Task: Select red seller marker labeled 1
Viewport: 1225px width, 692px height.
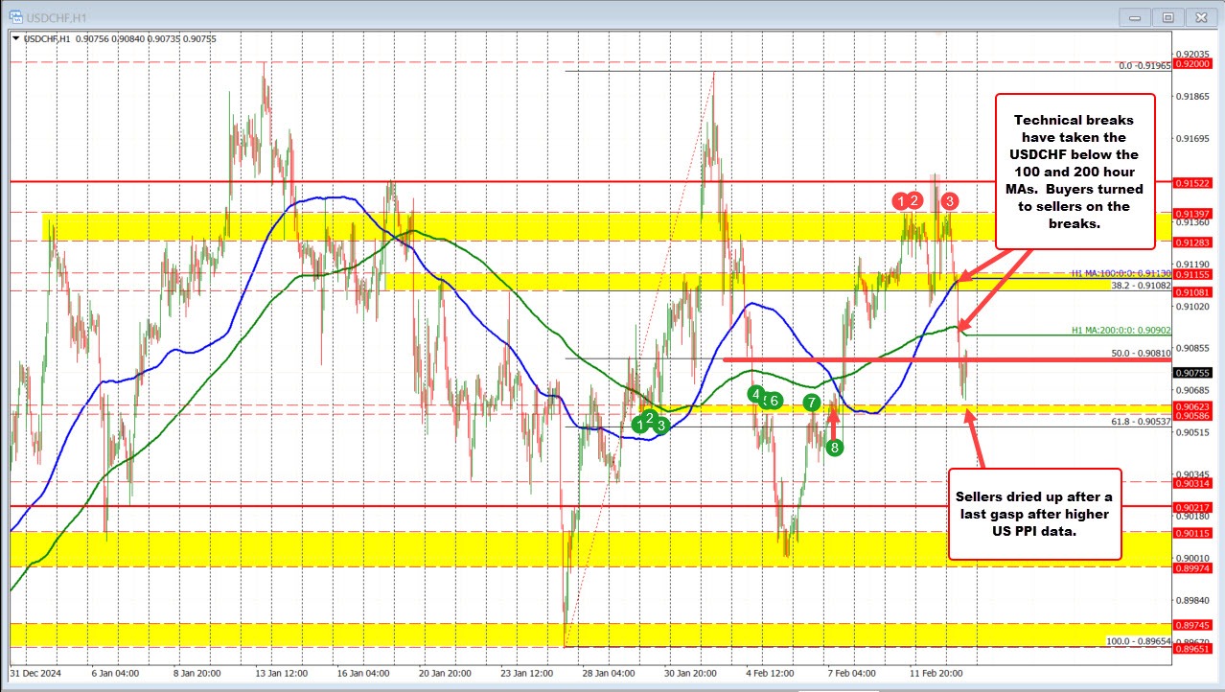Action: tap(899, 202)
